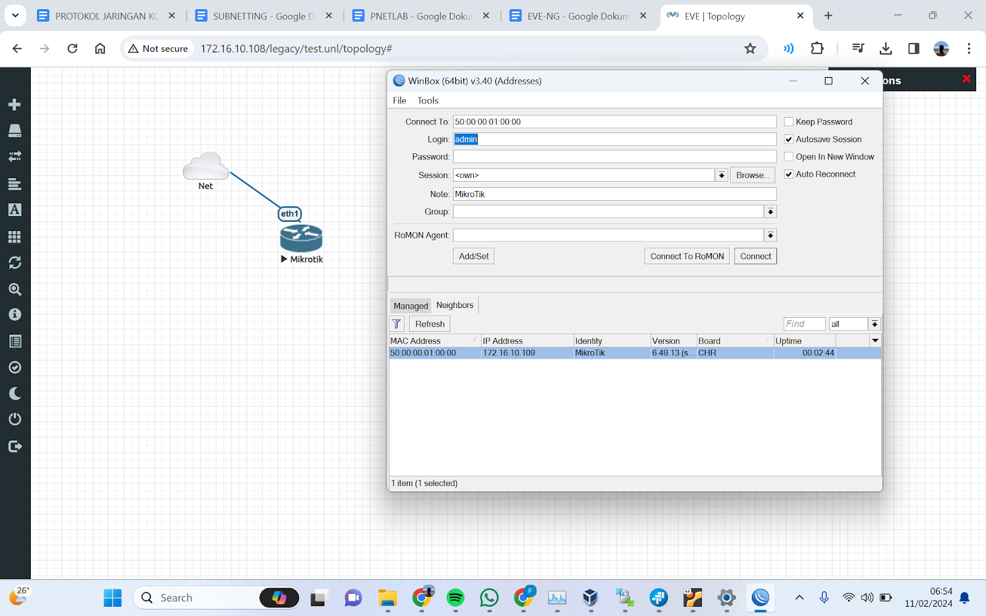The image size is (986, 616).
Task: Expand the Group dropdown arrow
Action: click(770, 212)
